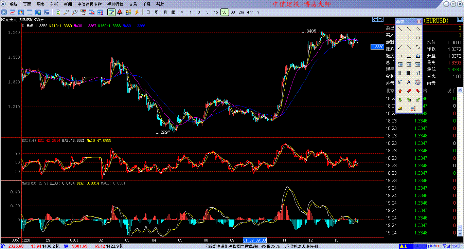Select the red up-left arrow marker
This screenshot has height=249, width=464.
(418, 91)
